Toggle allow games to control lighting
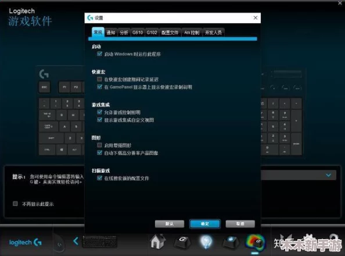 [99, 112]
